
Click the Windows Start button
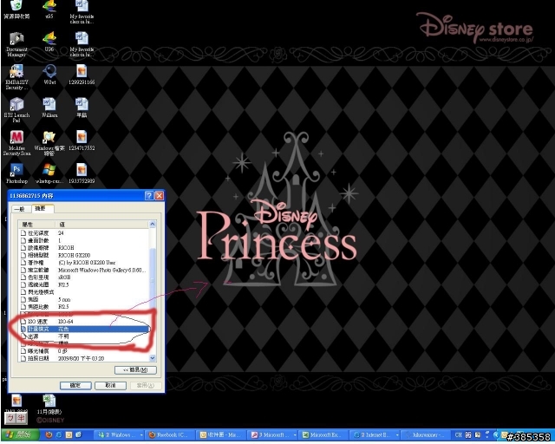(x=20, y=434)
